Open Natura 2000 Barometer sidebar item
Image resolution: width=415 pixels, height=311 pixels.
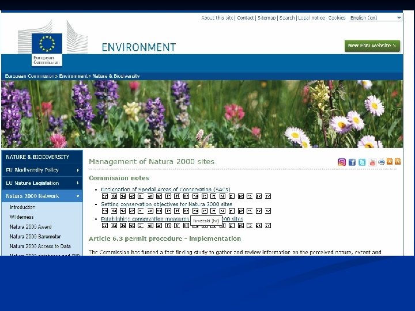pyautogui.click(x=35, y=237)
